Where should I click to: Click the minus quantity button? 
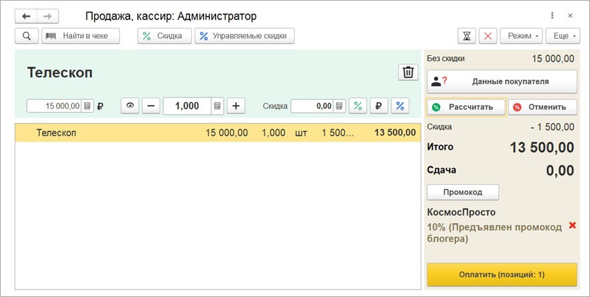pos(151,105)
